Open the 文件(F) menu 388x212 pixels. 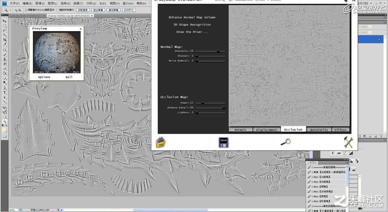pos(15,4)
